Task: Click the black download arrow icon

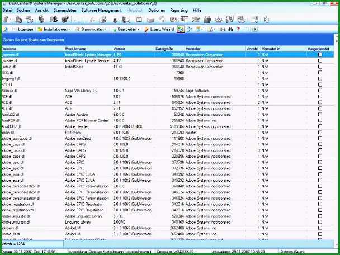Action: [115, 20]
